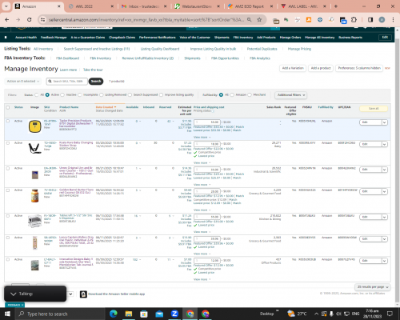Check the select-all checkbox in table header
Viewport: 400px width, 320px height.
(x=8, y=107)
